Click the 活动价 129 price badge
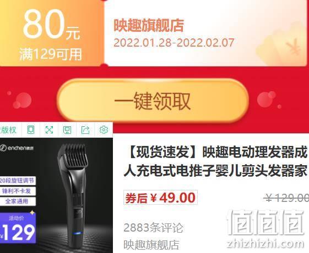 (18, 228)
